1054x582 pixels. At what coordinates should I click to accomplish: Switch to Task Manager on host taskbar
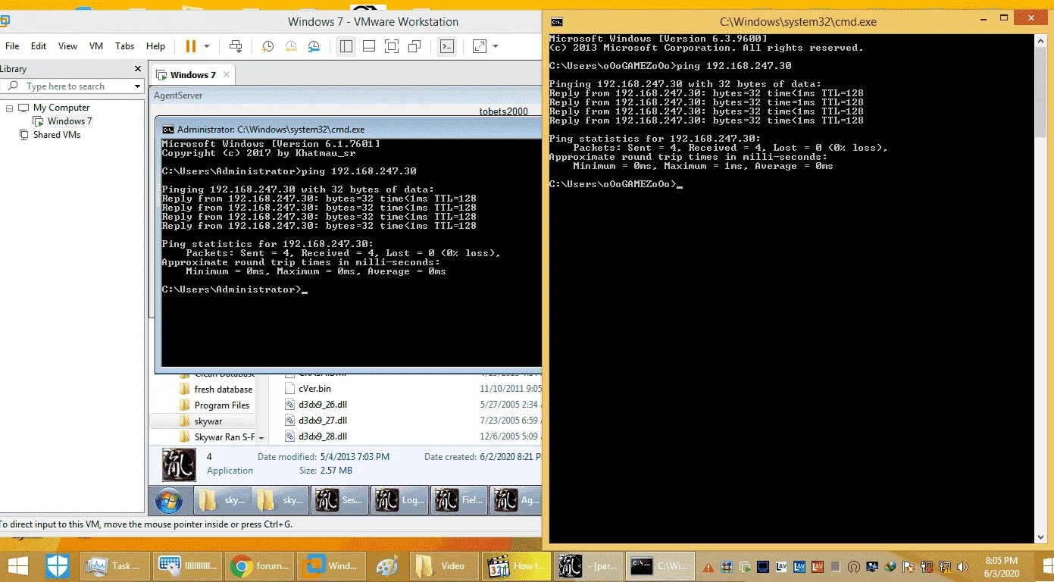[x=115, y=566]
